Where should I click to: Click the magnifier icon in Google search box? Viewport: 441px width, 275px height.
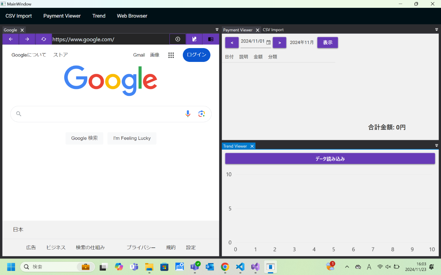click(19, 114)
